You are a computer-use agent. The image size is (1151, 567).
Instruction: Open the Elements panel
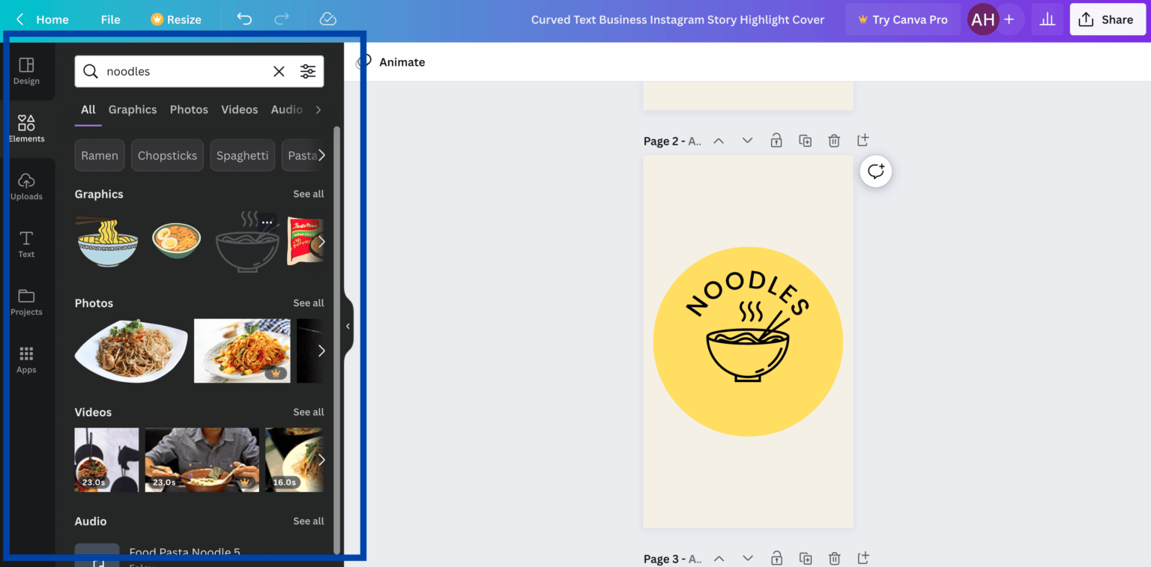26,127
